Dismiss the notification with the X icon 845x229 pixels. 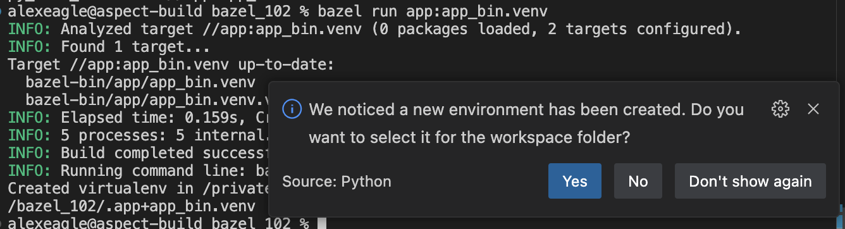813,109
